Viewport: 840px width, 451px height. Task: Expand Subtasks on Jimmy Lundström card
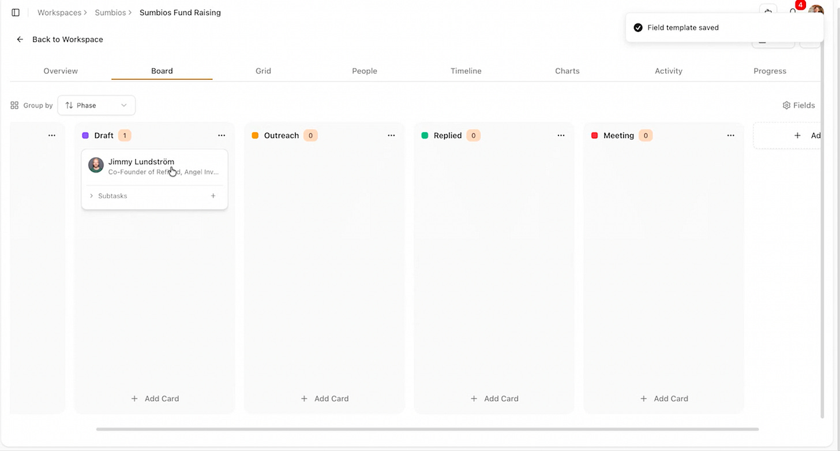point(108,196)
